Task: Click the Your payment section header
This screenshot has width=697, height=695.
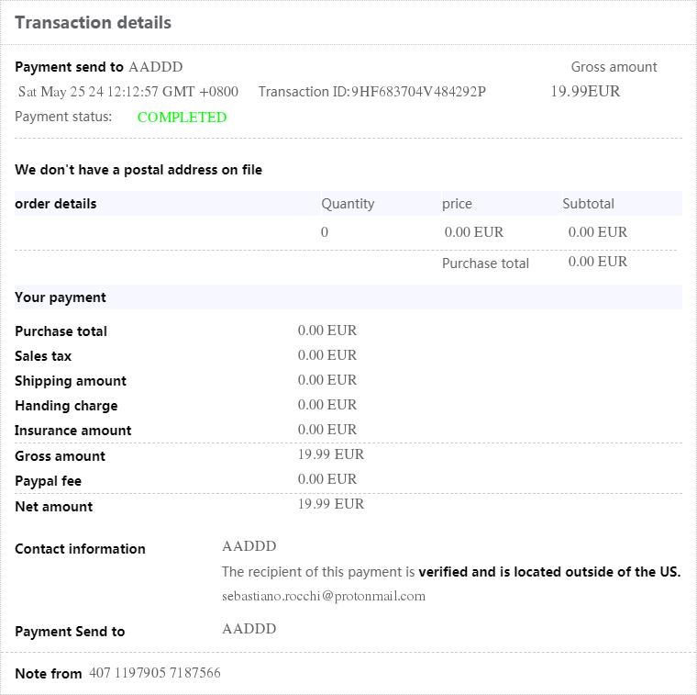Action: pos(61,297)
